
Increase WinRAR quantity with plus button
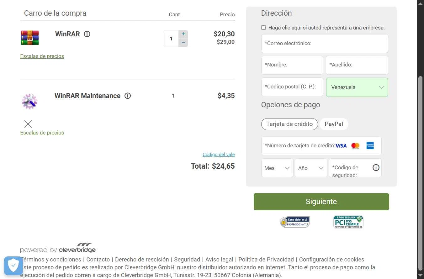[x=183, y=34]
